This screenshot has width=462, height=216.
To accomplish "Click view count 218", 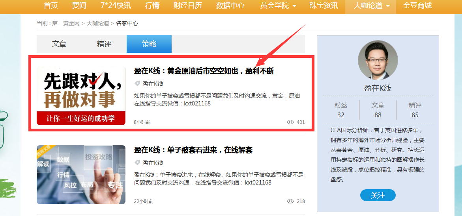I will (301, 201).
